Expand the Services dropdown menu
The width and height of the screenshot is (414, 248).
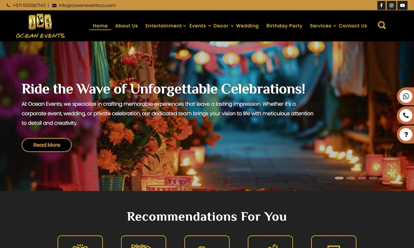click(323, 26)
